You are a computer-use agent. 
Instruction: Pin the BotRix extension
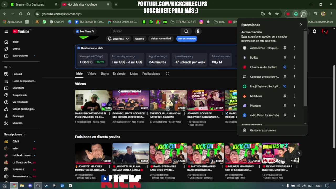285,57
